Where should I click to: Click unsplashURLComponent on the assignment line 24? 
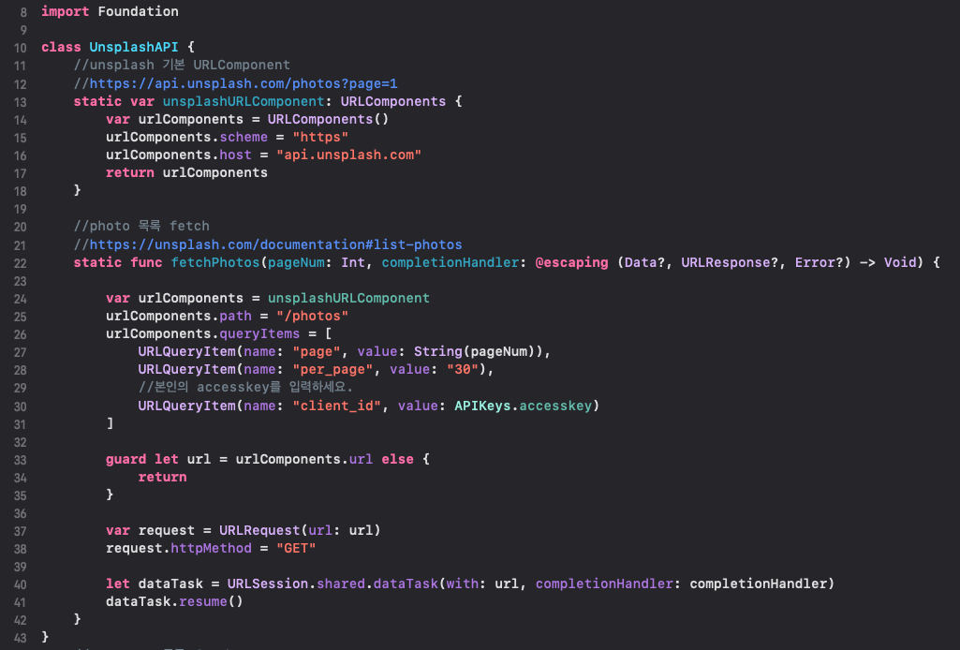[x=348, y=298]
